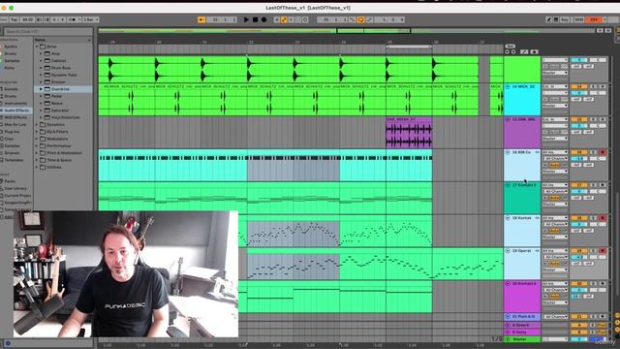Click the Punch-Out switch
Image resolution: width=620 pixels, height=349 pixels.
[369, 19]
